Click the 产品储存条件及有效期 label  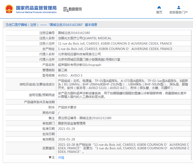(39, 102)
